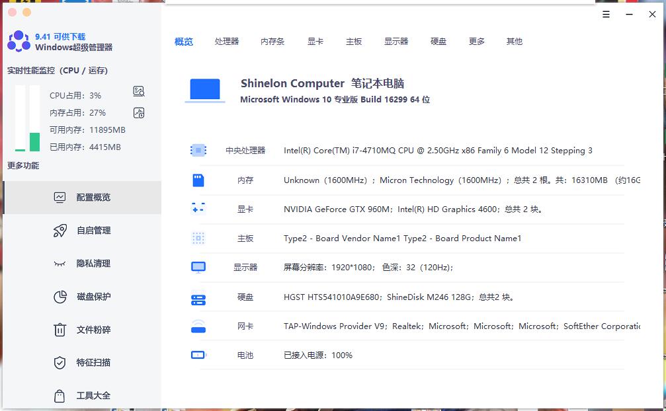Click the 隐私清理 closed-eye icon

60,264
